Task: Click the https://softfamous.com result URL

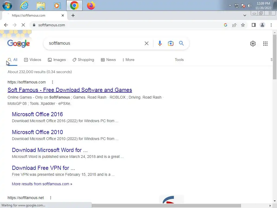Action: tap(27, 82)
